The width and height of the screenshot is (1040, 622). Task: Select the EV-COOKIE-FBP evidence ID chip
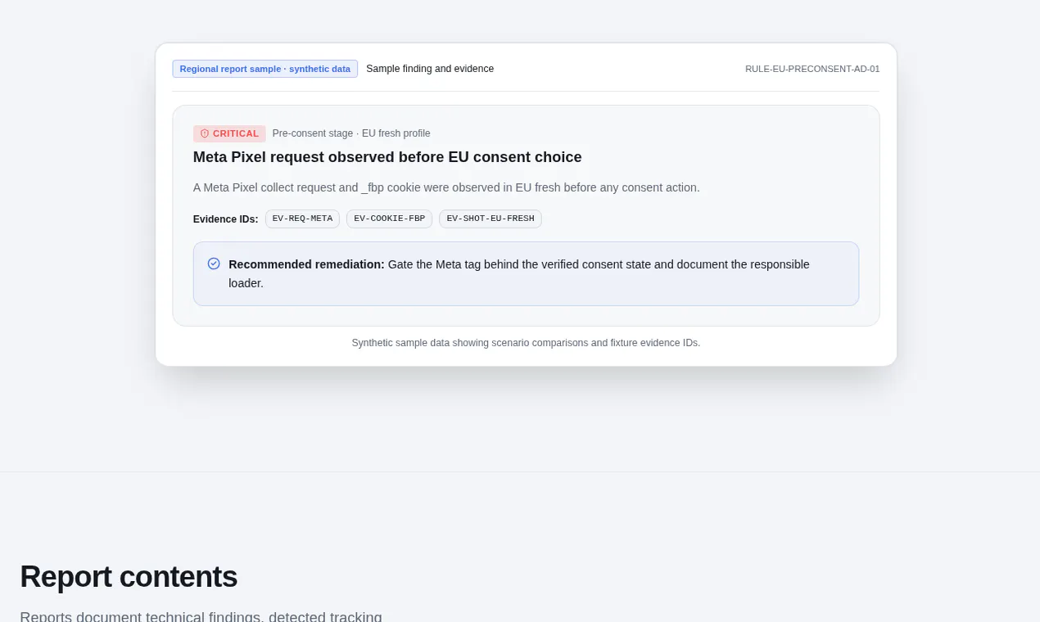pos(389,219)
